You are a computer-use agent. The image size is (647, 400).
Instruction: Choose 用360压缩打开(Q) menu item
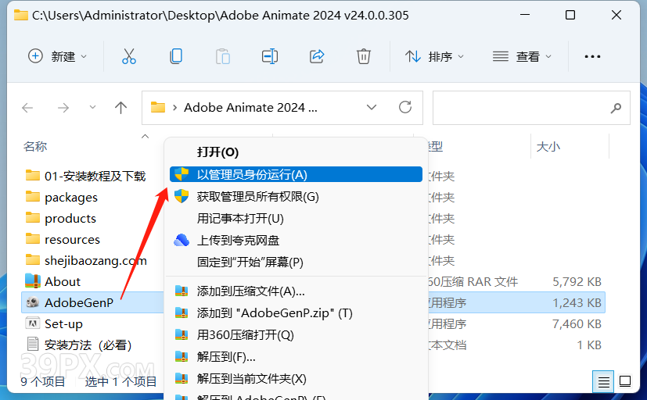[296, 335]
